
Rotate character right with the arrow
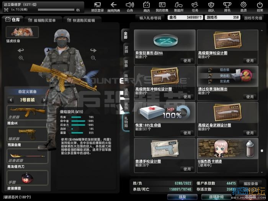(x=93, y=50)
